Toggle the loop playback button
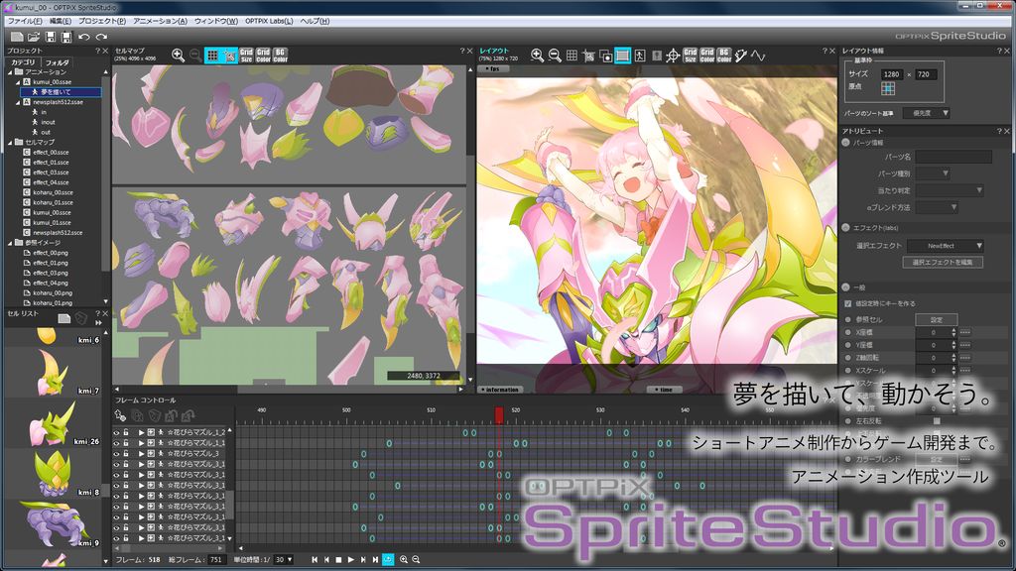Screen dimensions: 1016x571 pyautogui.click(x=388, y=560)
